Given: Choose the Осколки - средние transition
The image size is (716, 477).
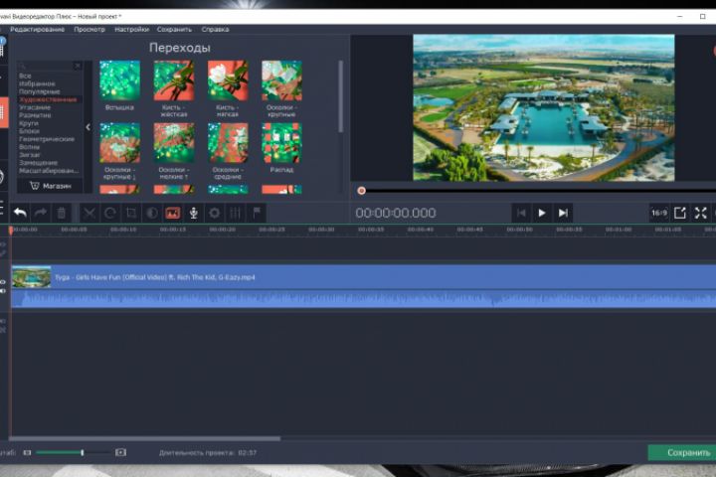Looking at the screenshot, I should coord(228,142).
